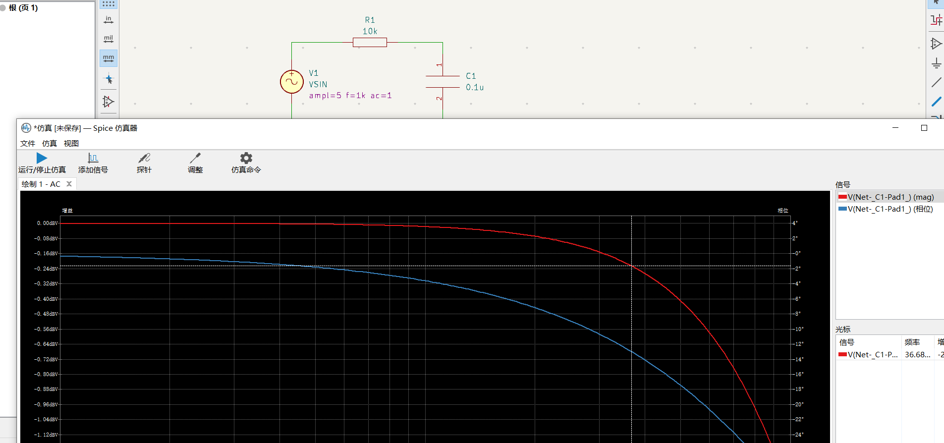Viewport: 944px width, 443px height.
Task: Click the R1 reference label
Action: tap(370, 20)
